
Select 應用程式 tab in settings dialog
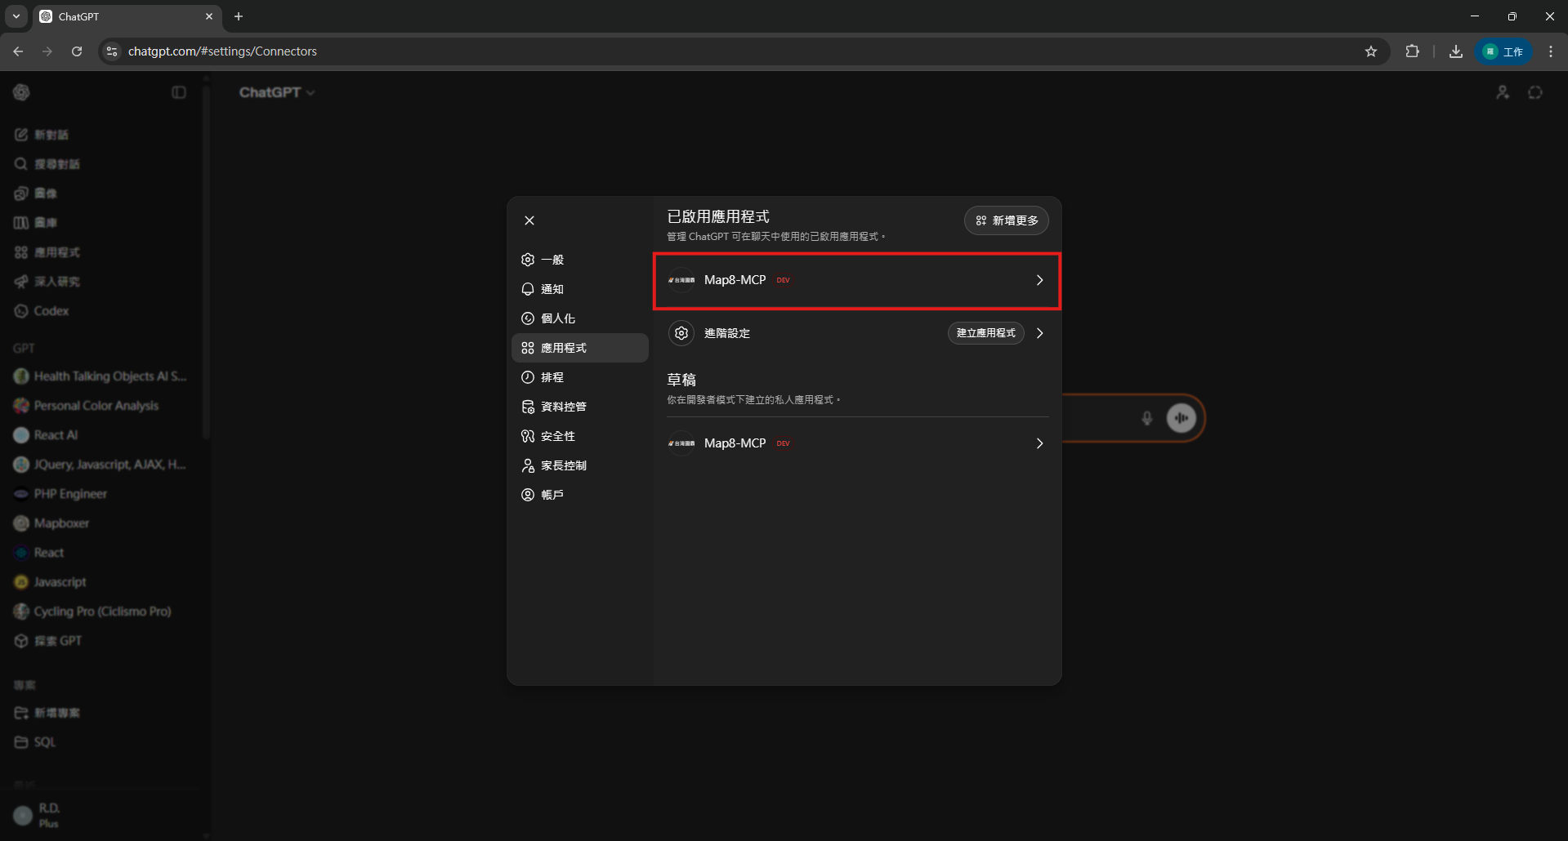(580, 348)
